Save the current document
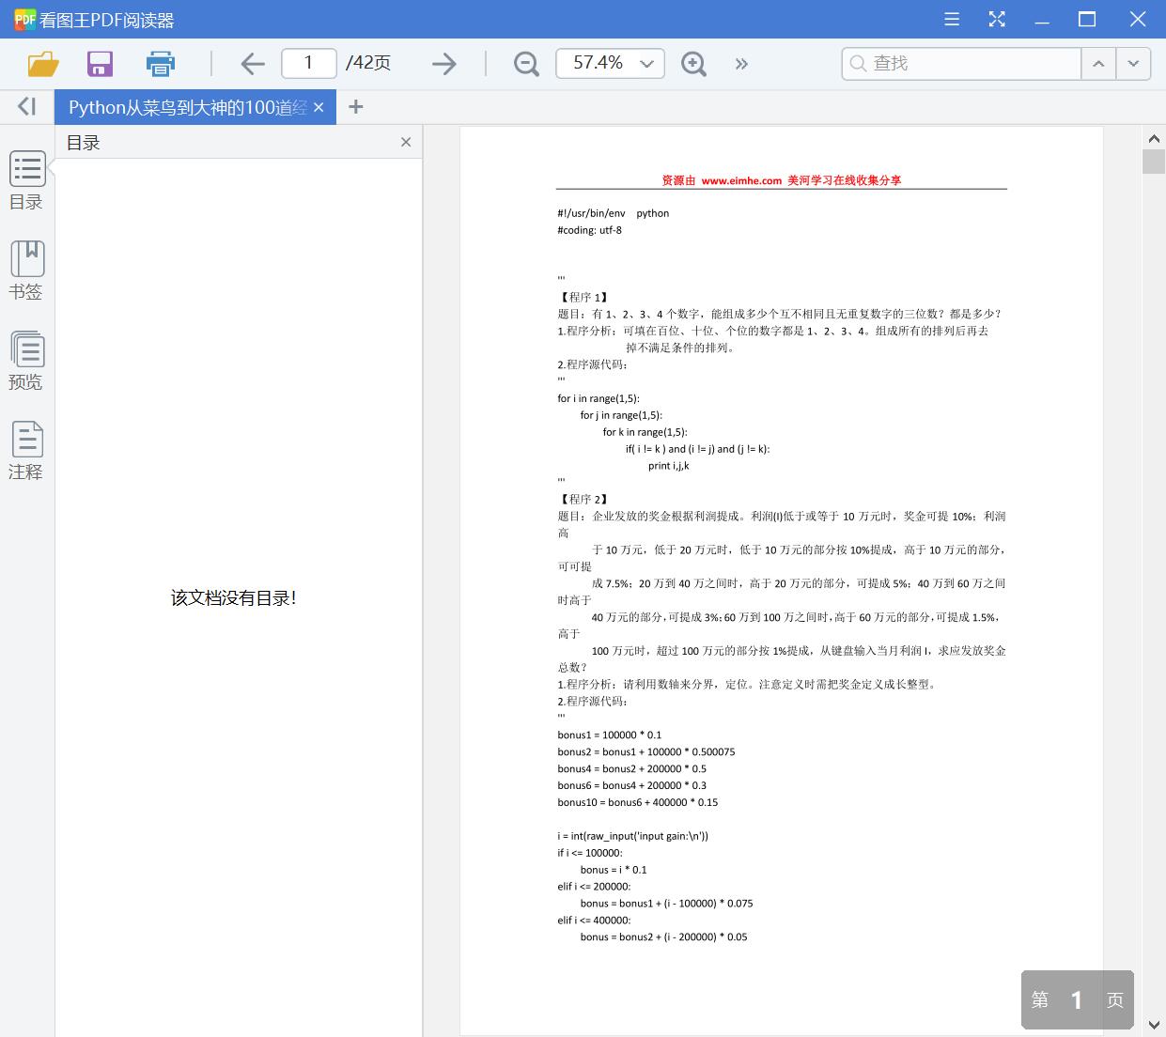Screen dimensions: 1166x1037 click(100, 63)
